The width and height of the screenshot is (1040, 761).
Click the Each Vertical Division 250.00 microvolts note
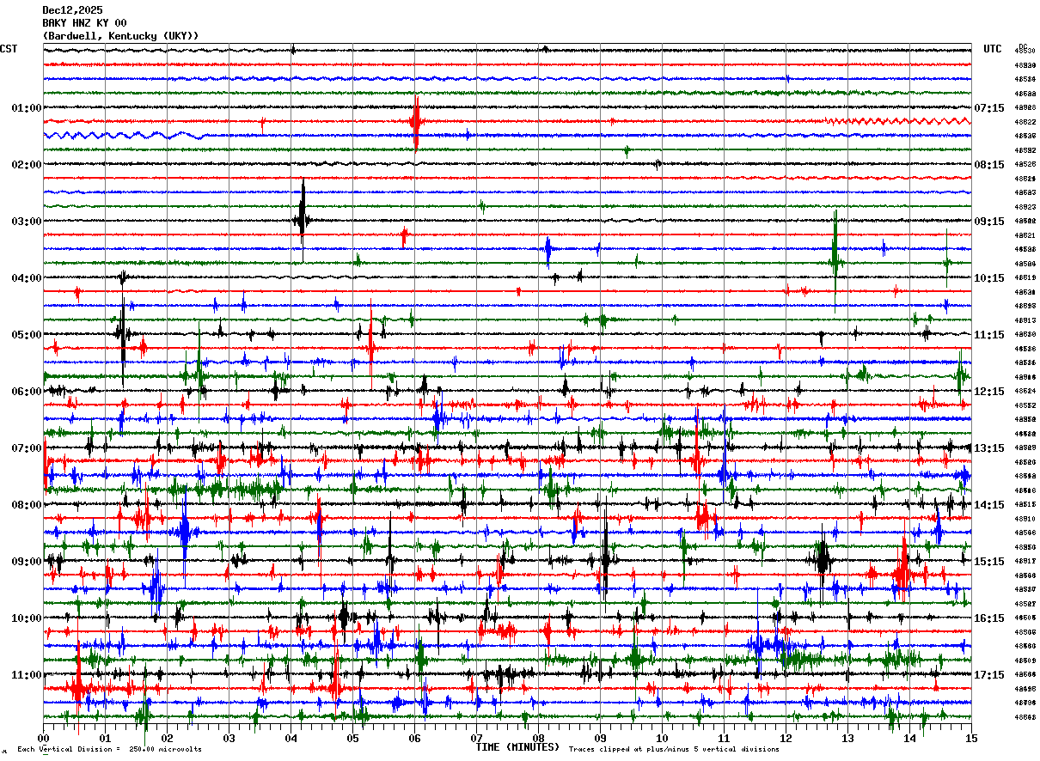pos(109,750)
